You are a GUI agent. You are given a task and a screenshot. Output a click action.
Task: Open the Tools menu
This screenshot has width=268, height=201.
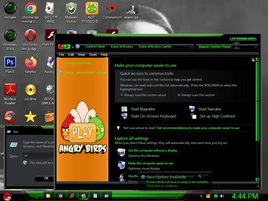coord(93,55)
